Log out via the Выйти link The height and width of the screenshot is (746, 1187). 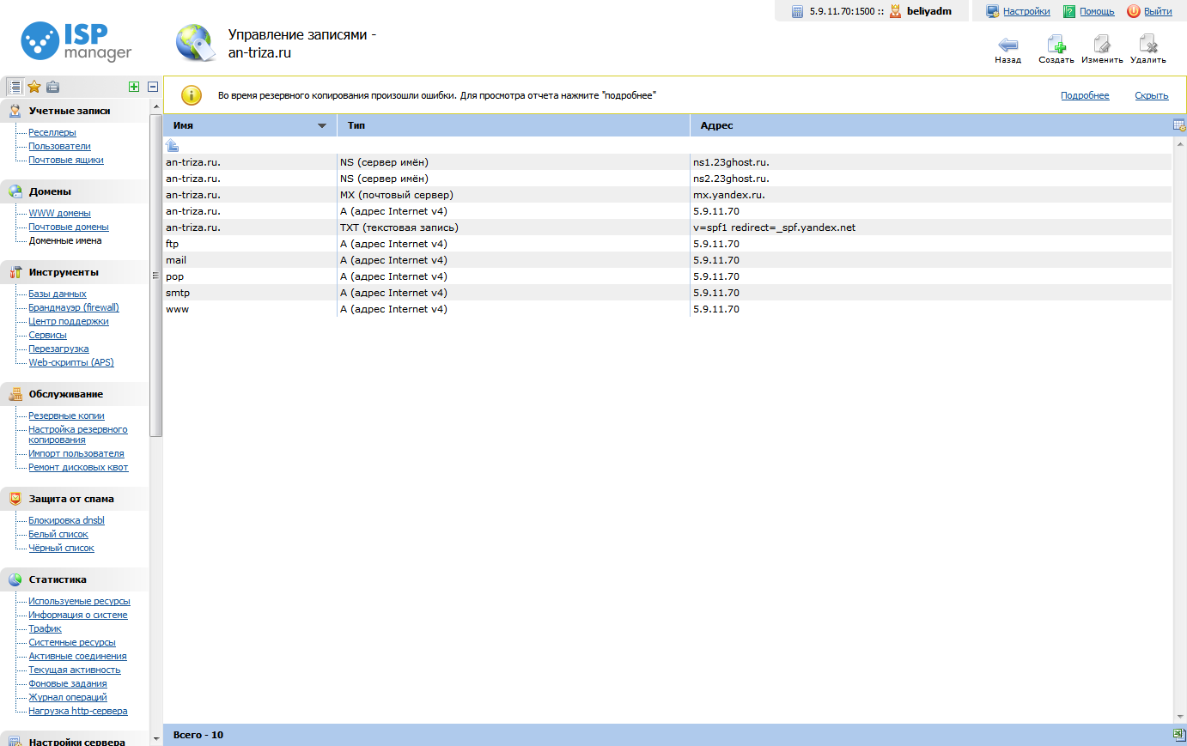[x=1158, y=11]
